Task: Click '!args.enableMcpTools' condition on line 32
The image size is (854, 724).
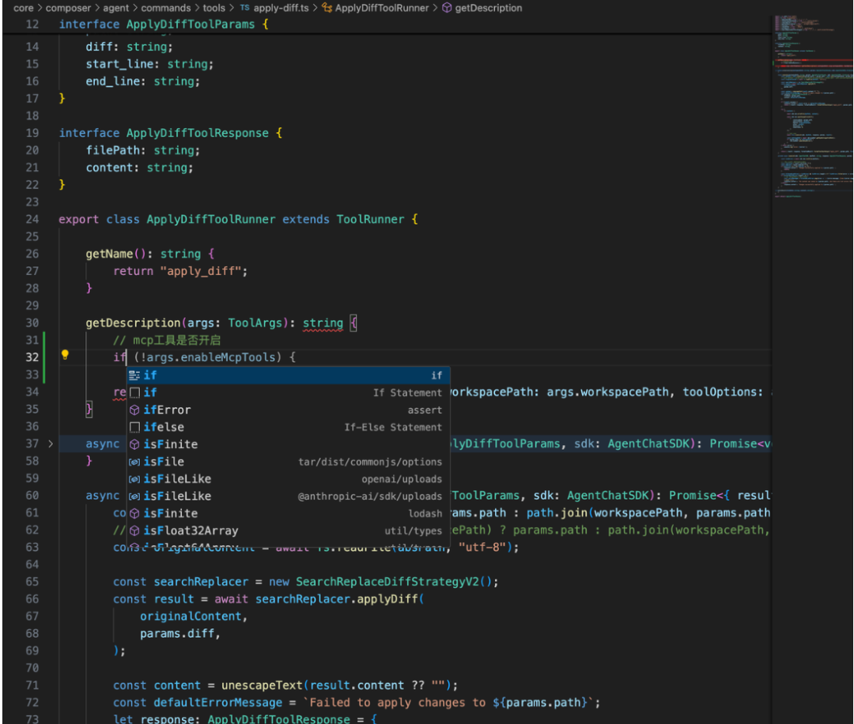Action: (x=208, y=357)
